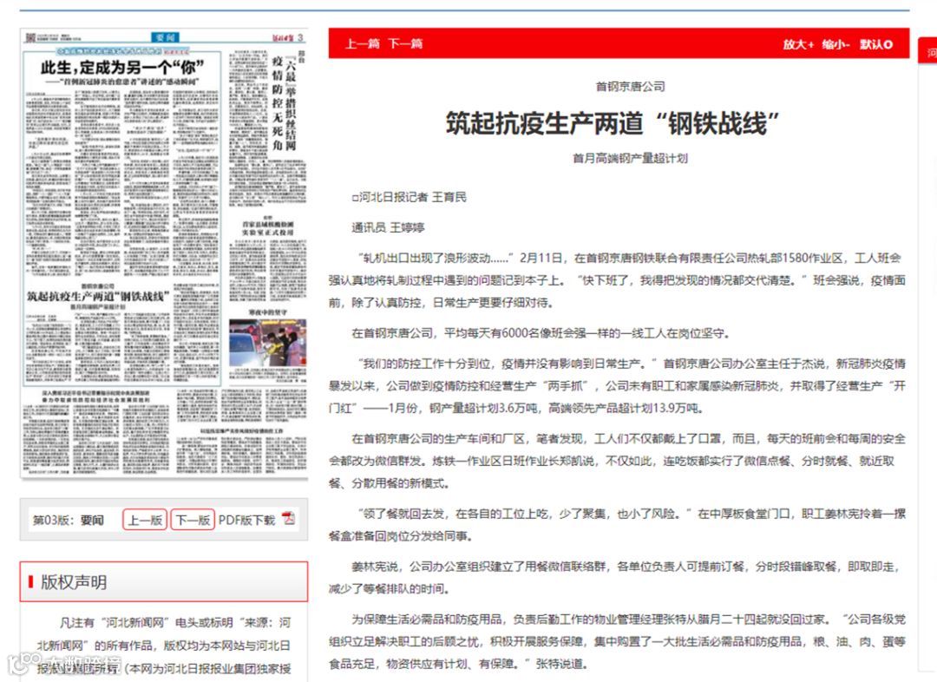
Task: Click the photo in the newspaper thumbnail
Action: pyautogui.click(x=267, y=342)
